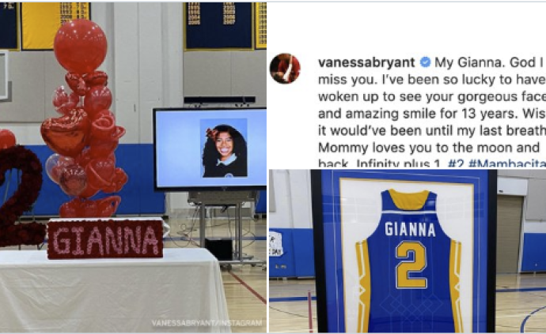Click the VANESSABRYANT/INSTAGRAM watermark credit
The width and height of the screenshot is (546, 334).
[x=207, y=323]
